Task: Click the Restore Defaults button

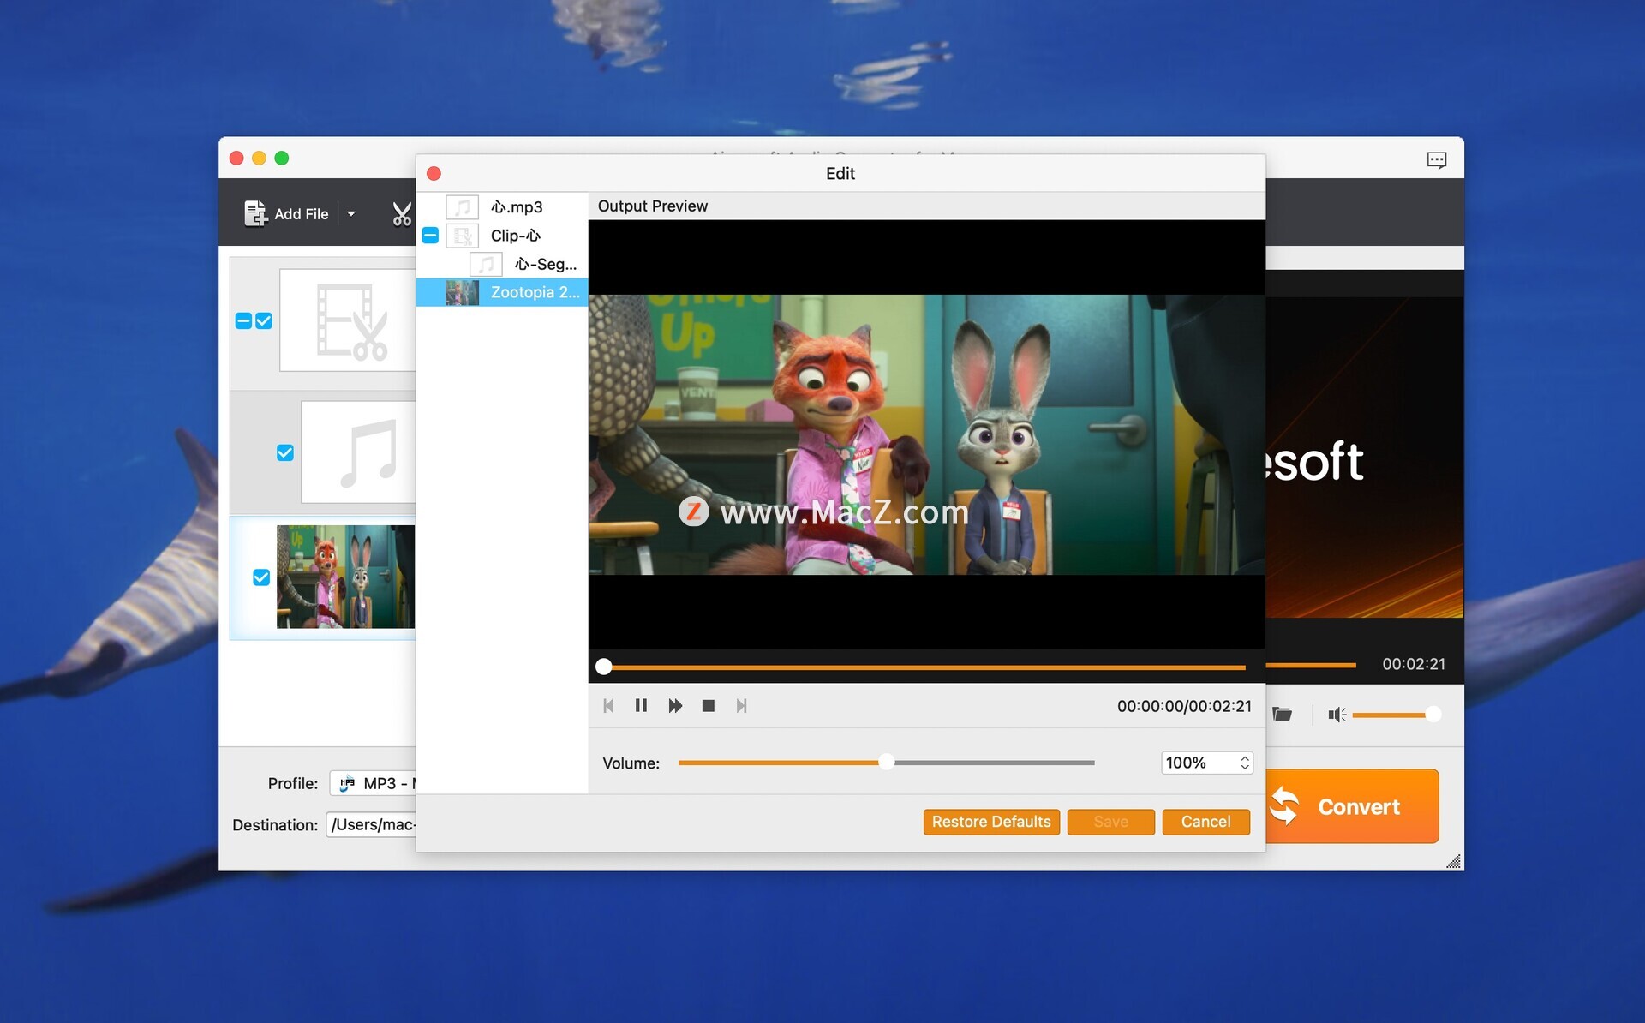Action: coord(991,822)
